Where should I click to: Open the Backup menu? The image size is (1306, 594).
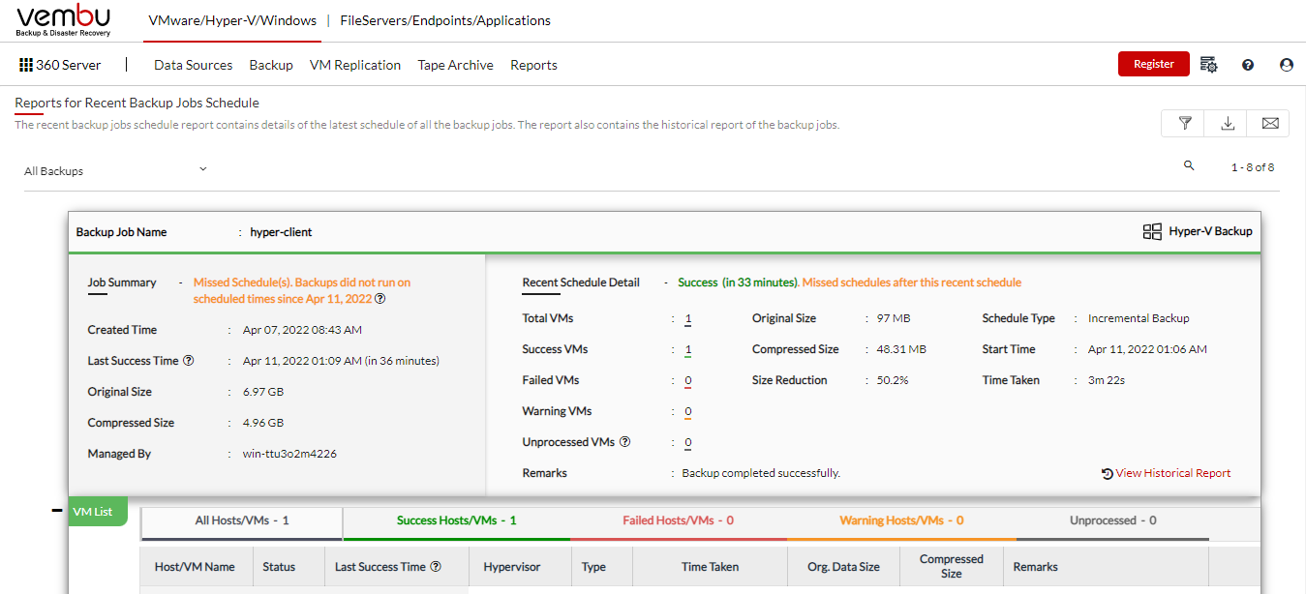tap(271, 65)
